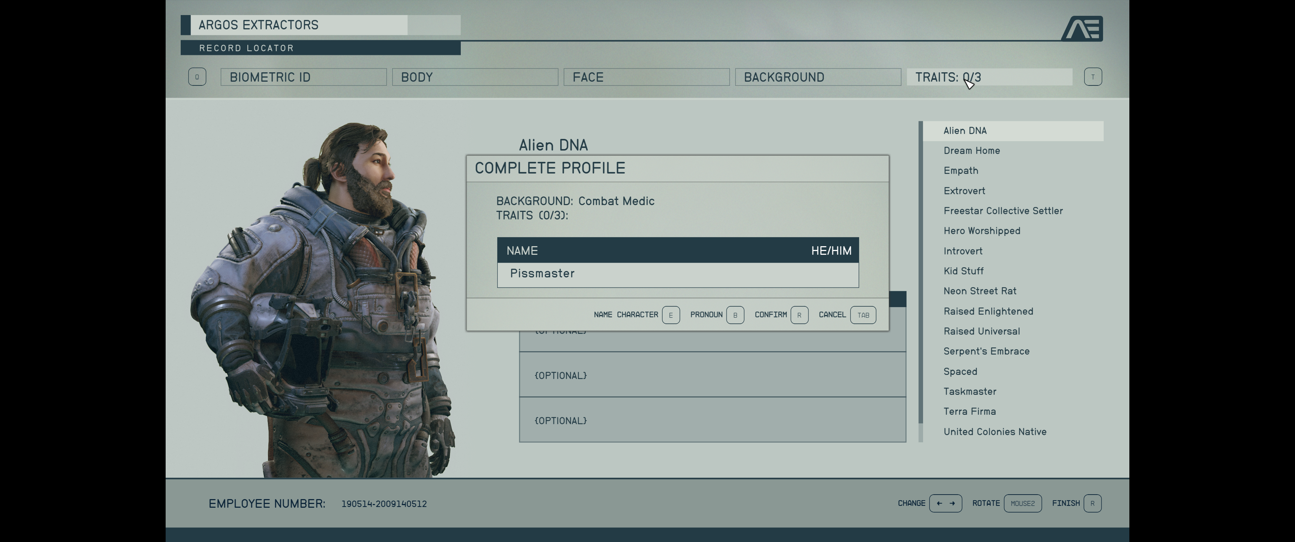Switch to the Background tab
Image resolution: width=1295 pixels, height=542 pixels.
click(818, 77)
